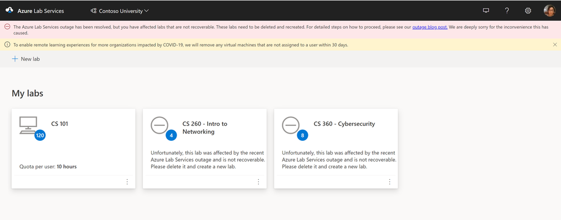Open the CS 260 more options menu

(258, 182)
